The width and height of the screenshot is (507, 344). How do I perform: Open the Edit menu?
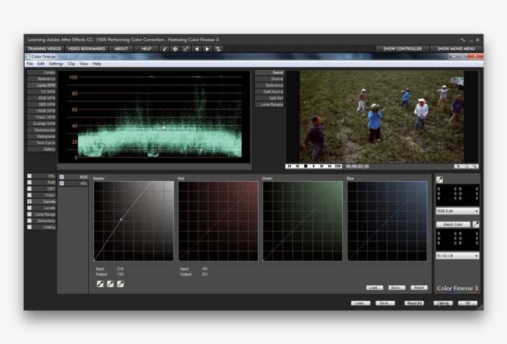tap(41, 64)
